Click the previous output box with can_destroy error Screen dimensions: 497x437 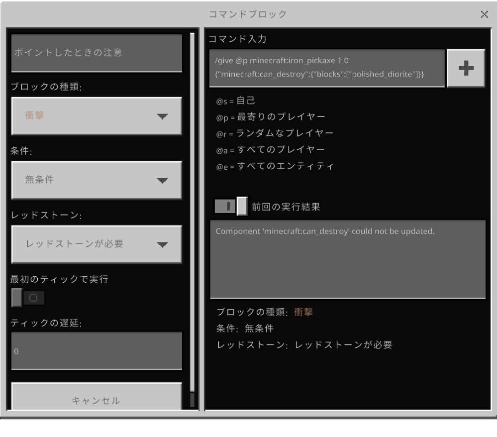[x=348, y=259]
